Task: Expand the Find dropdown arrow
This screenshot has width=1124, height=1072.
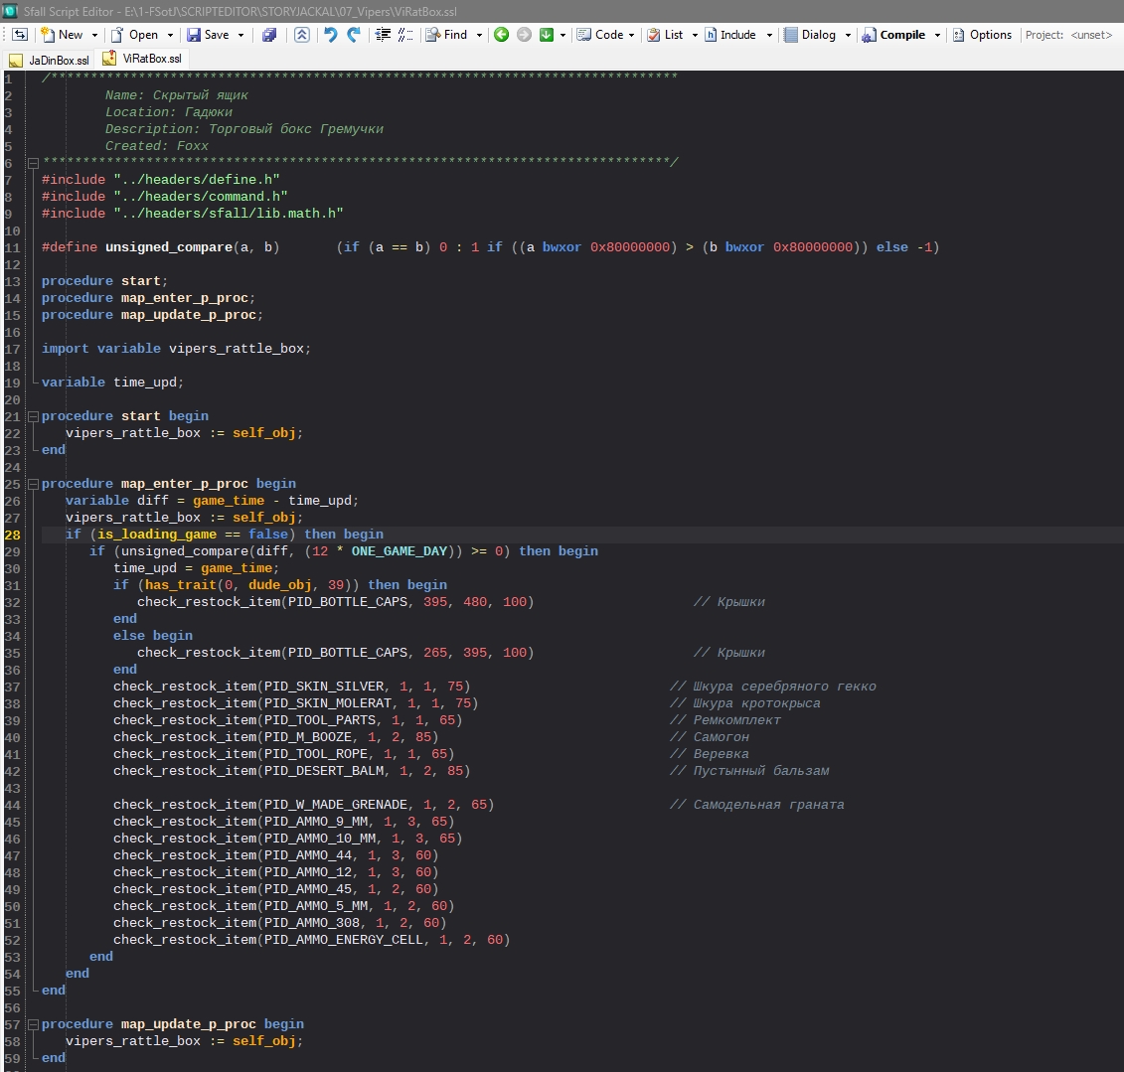Action: point(479,35)
